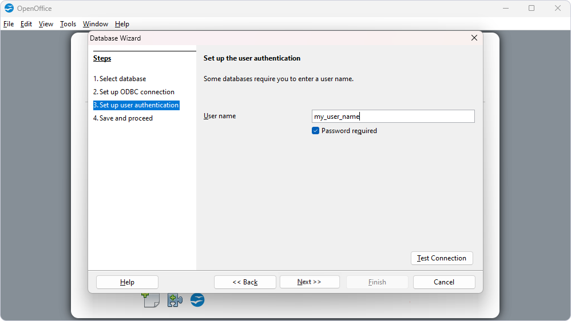Click the Steps heading
Screen dimensions: 571x321
point(102,58)
